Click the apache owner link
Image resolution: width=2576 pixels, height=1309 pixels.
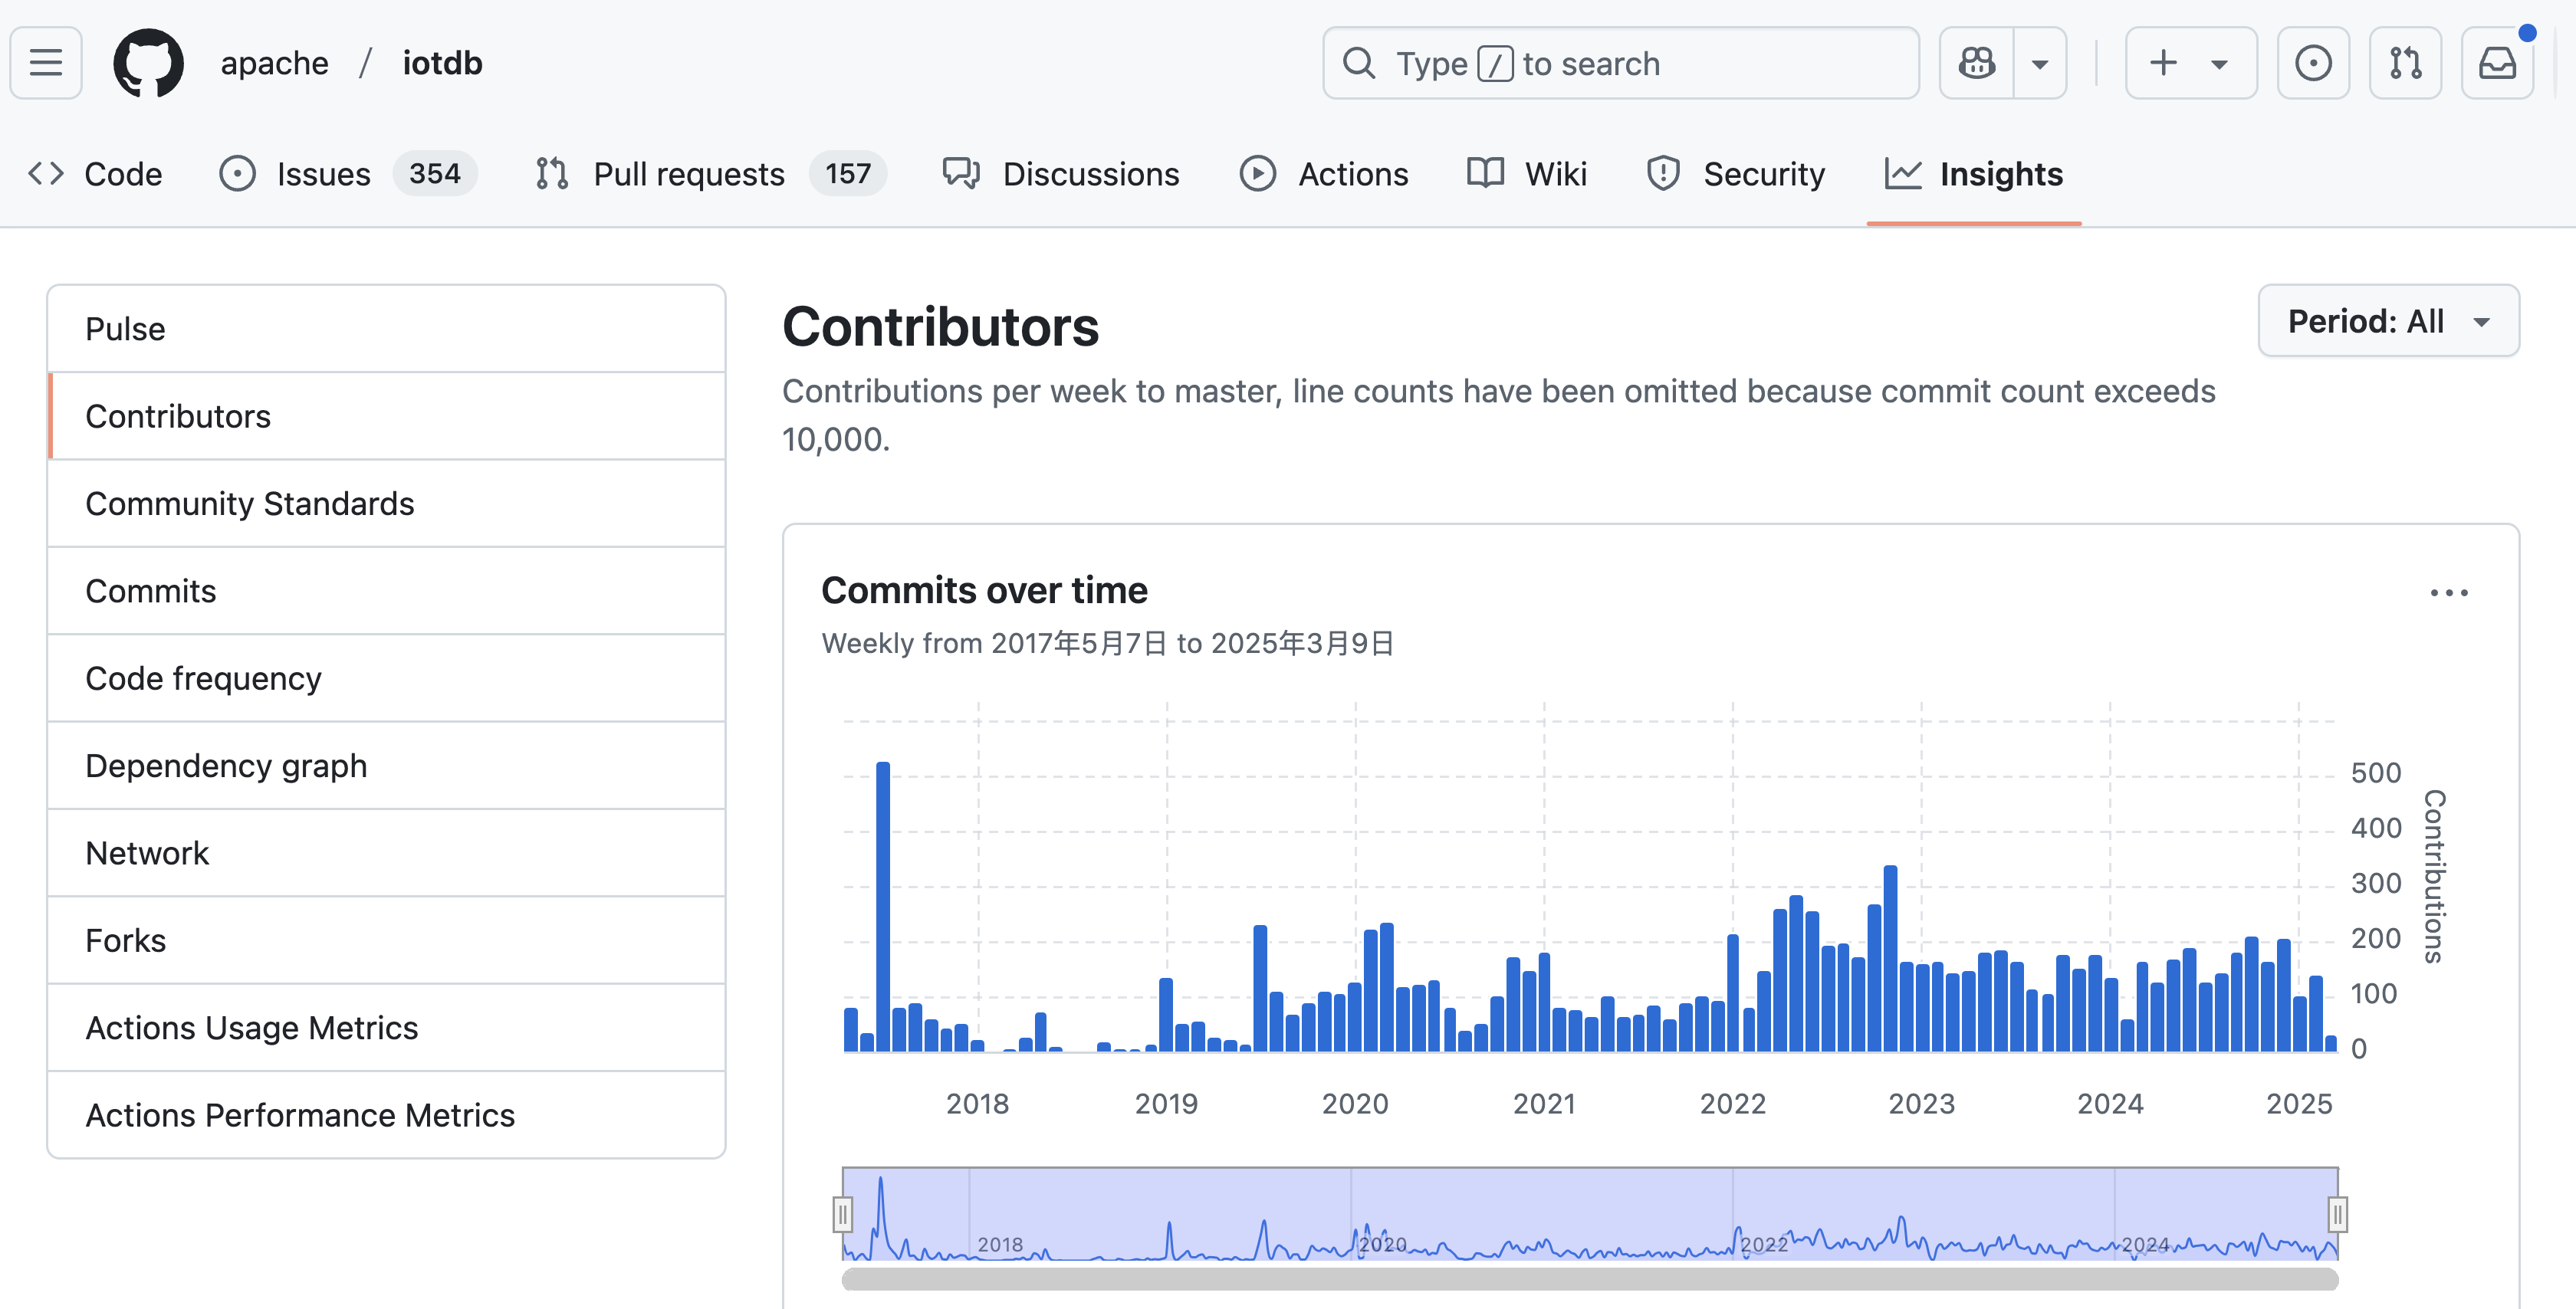tap(274, 63)
